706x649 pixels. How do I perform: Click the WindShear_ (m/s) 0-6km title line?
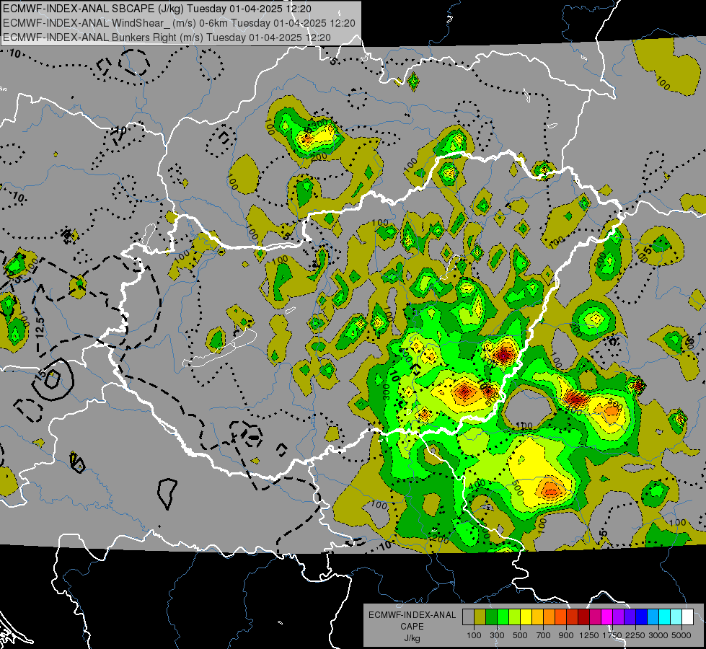(179, 23)
